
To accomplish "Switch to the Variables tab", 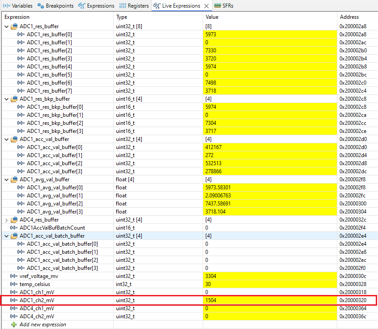I will [17, 5].
